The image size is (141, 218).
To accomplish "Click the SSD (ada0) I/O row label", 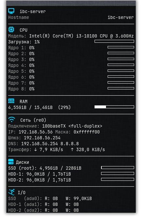I will click(x=25, y=198).
